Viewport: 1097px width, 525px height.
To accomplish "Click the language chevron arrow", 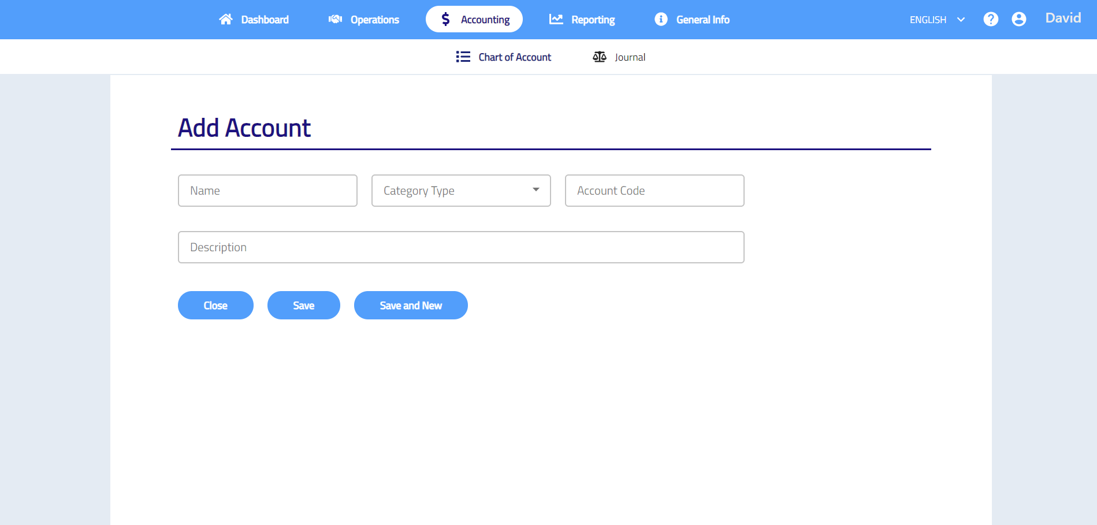I will [x=961, y=20].
